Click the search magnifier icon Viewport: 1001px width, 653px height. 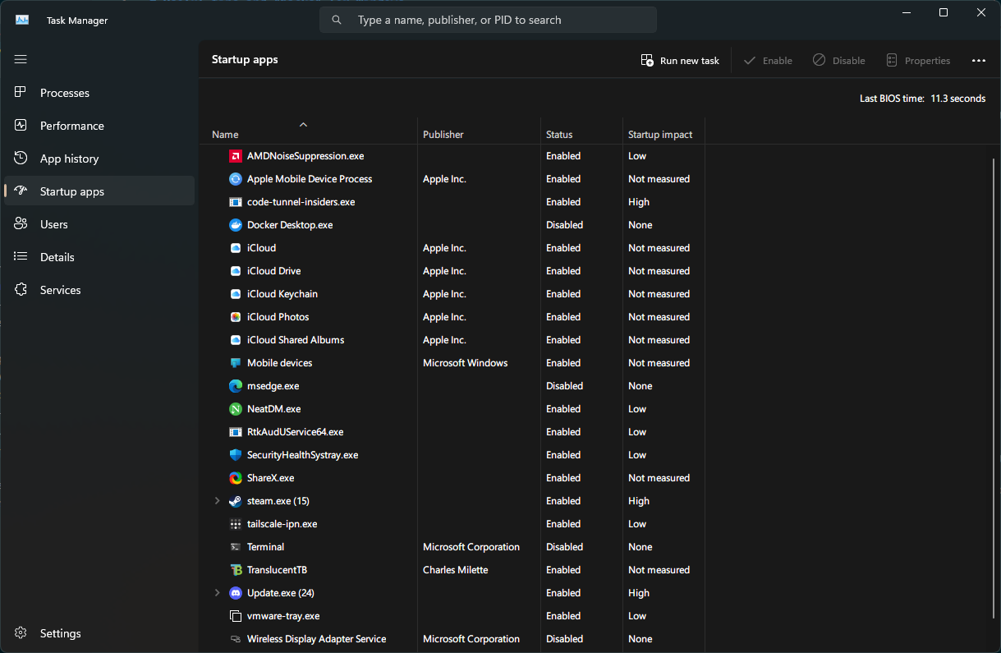click(x=337, y=20)
